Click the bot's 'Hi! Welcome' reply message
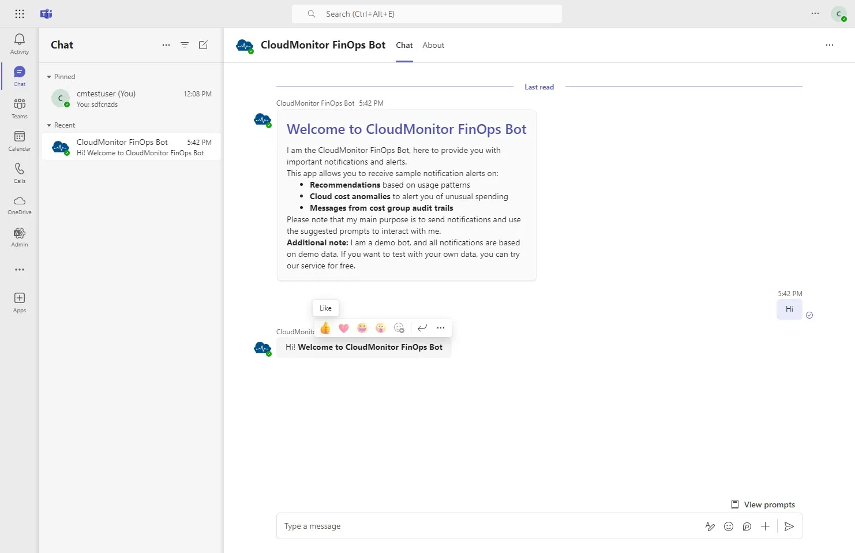Viewport: 855px width, 553px height. (364, 348)
